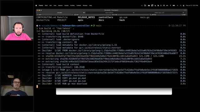The height and width of the screenshot is (112, 200).
Task: Open the Help menu
Action: 90,6
